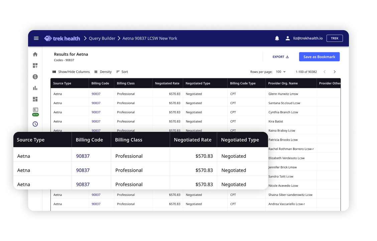Screen dimensions: 377x241
Task: Open billing code 90837 in Kira Batist row
Action: click(x=96, y=122)
